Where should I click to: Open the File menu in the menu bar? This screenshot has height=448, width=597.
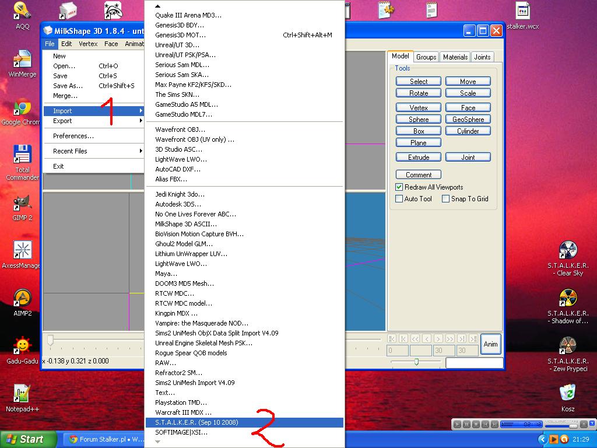point(50,44)
